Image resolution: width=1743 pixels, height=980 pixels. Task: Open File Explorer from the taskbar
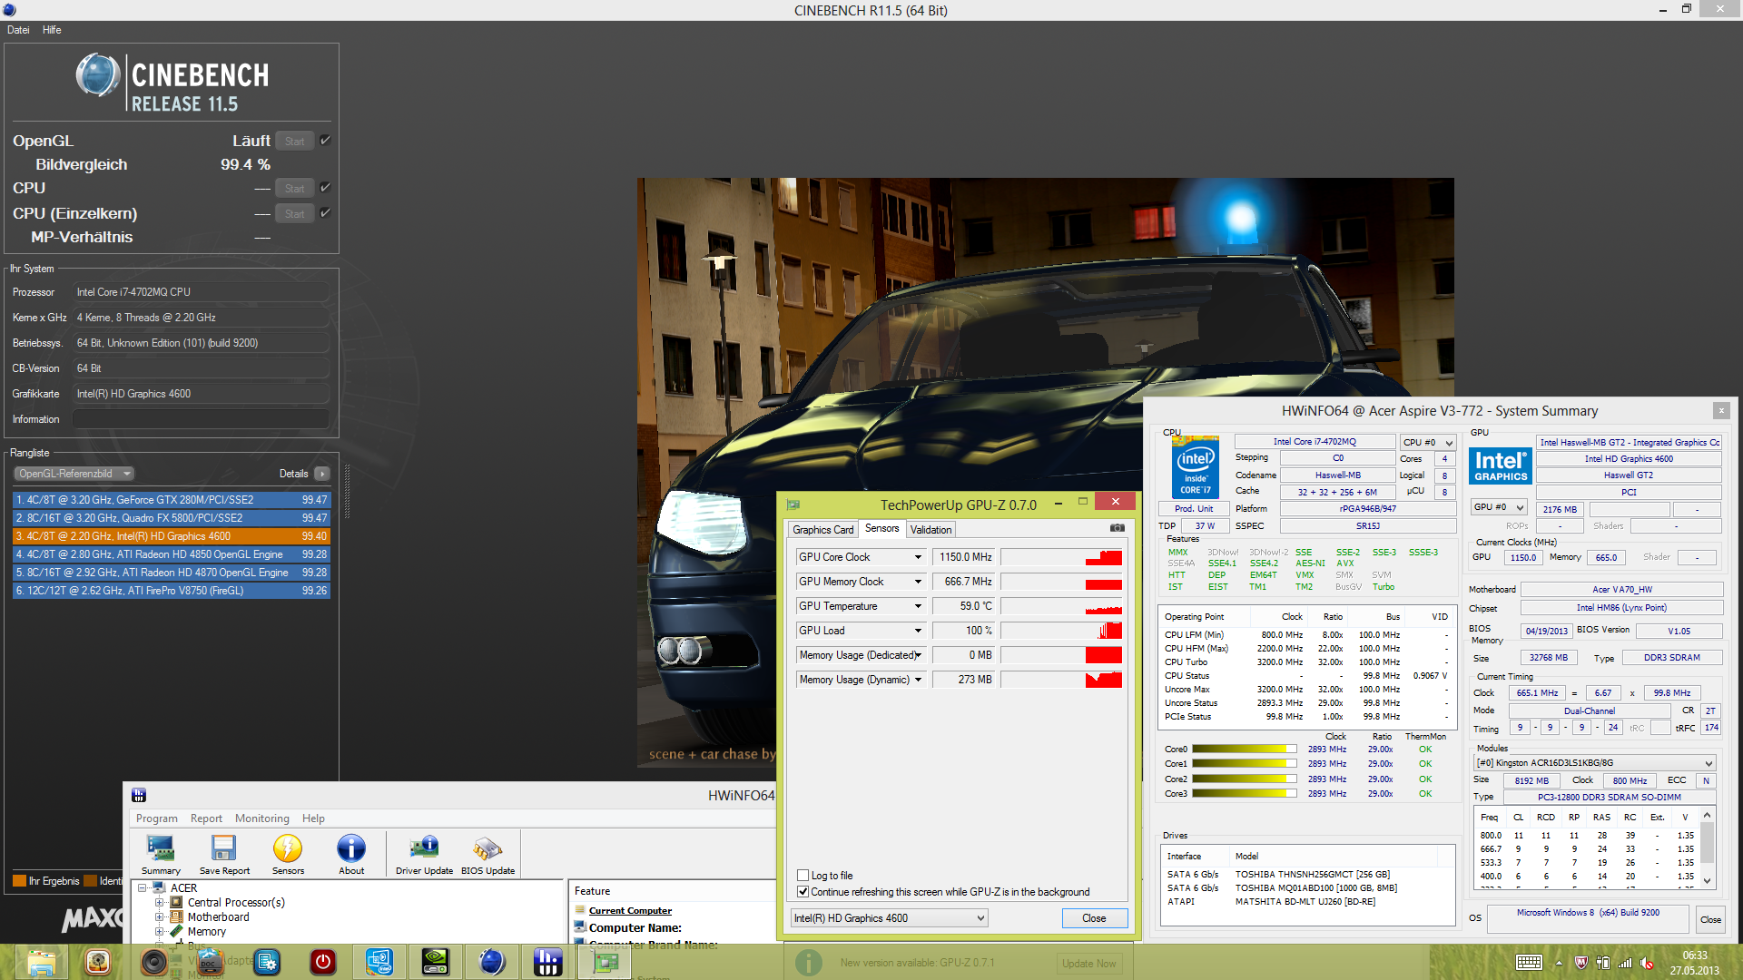click(x=41, y=962)
